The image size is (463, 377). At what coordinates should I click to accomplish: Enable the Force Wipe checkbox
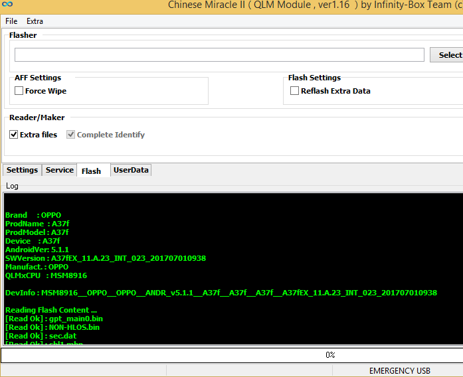pyautogui.click(x=19, y=91)
